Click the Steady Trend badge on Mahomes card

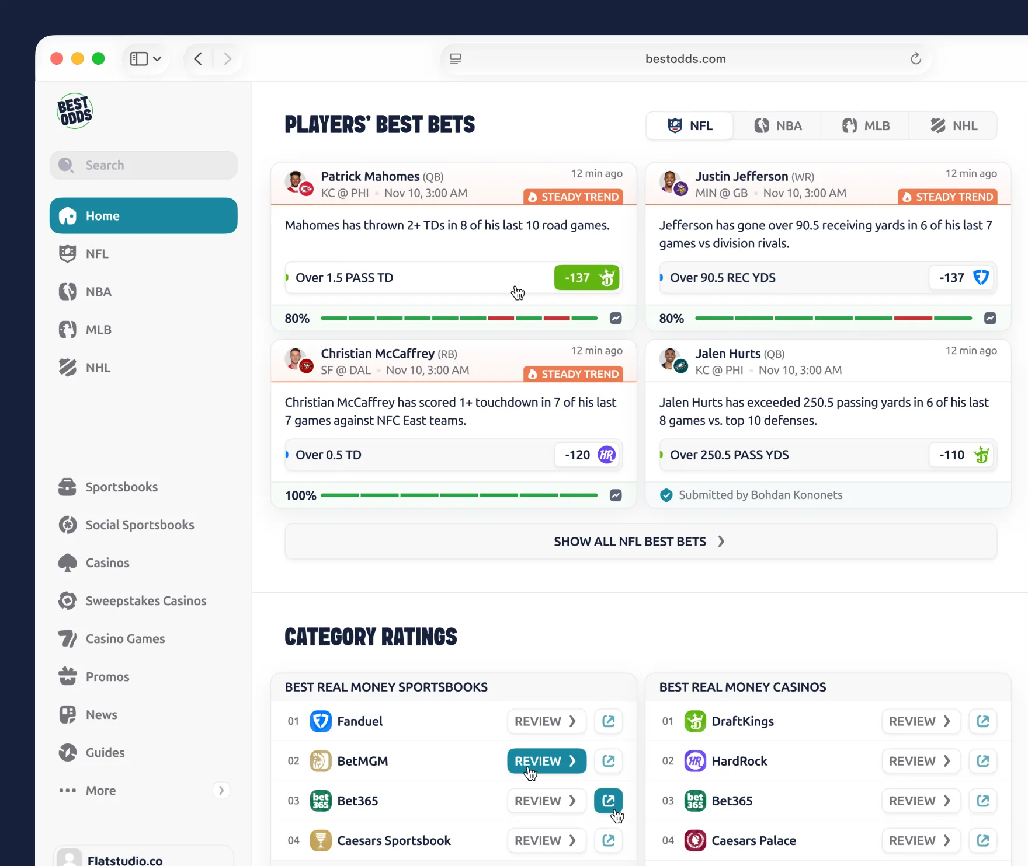pos(573,197)
